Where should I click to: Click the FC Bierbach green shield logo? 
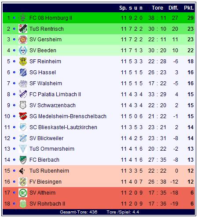click(23, 160)
